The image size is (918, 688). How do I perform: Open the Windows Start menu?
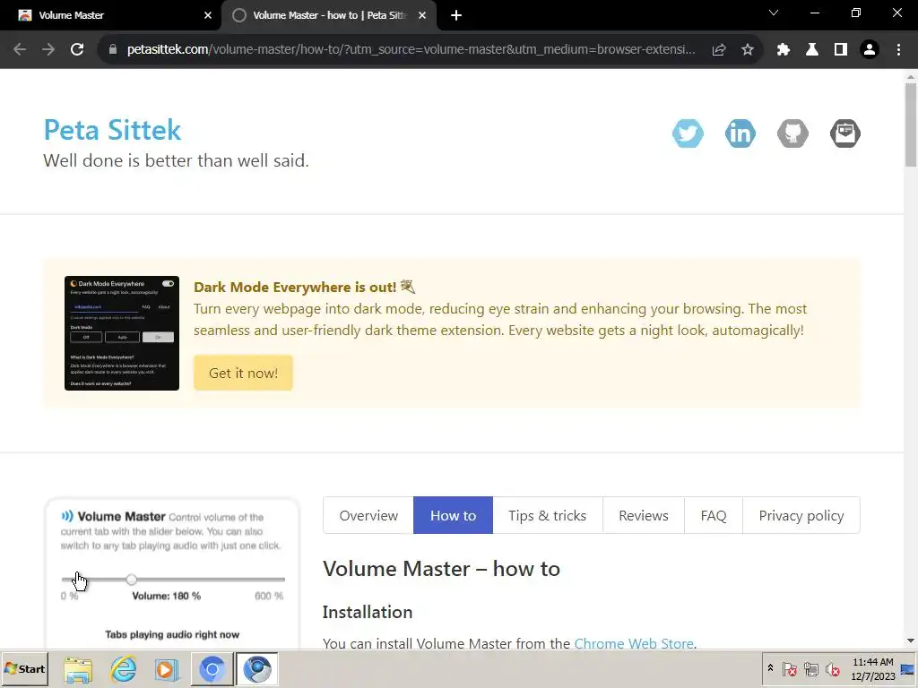click(24, 668)
